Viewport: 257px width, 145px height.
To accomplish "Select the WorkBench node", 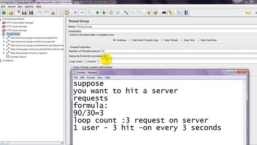I will 8,60.
